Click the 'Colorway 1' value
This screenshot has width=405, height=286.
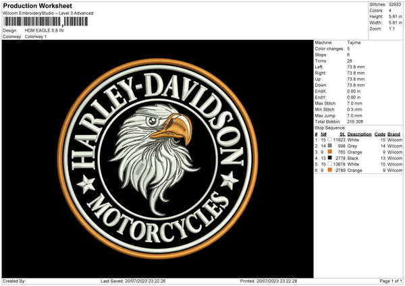point(36,36)
